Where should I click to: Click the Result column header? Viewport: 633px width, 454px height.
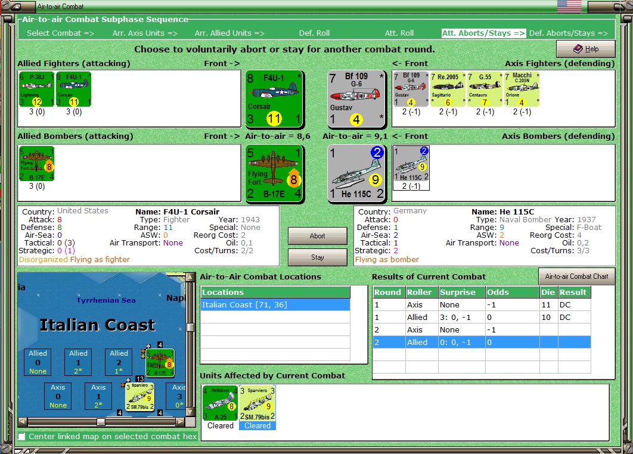573,292
